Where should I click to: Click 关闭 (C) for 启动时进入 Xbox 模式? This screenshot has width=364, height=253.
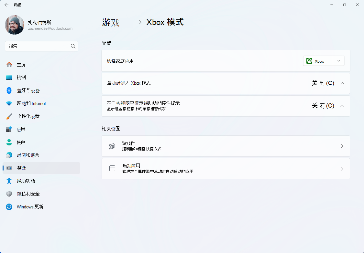tap(323, 83)
